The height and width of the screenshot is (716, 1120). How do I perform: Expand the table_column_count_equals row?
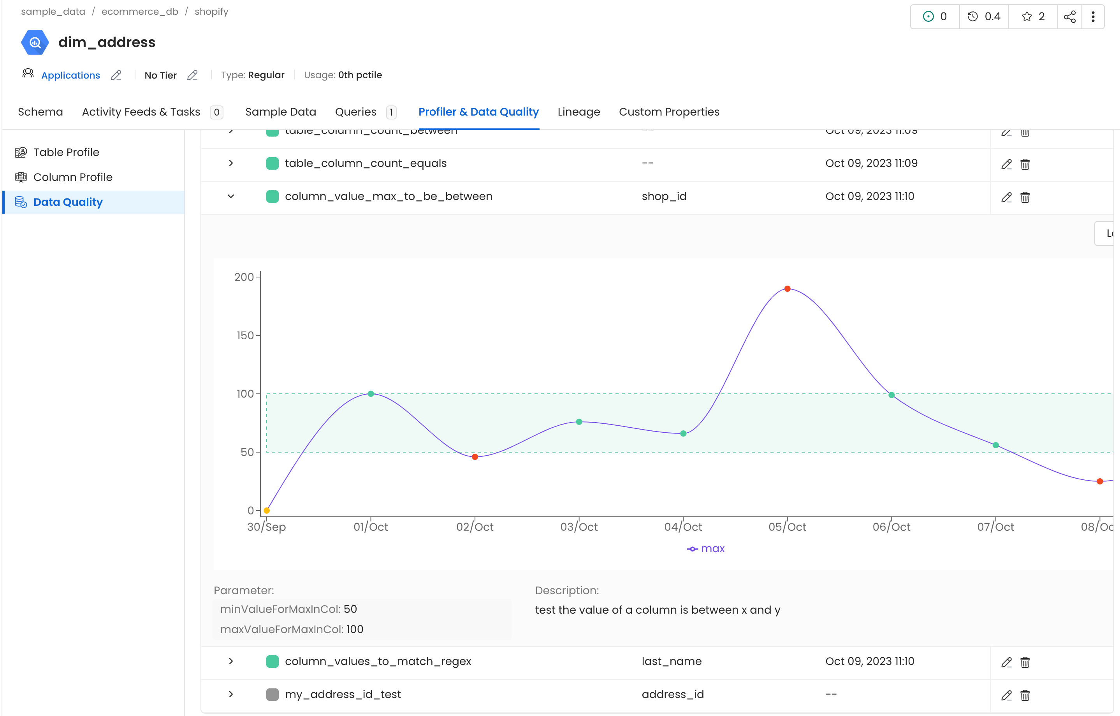point(231,163)
